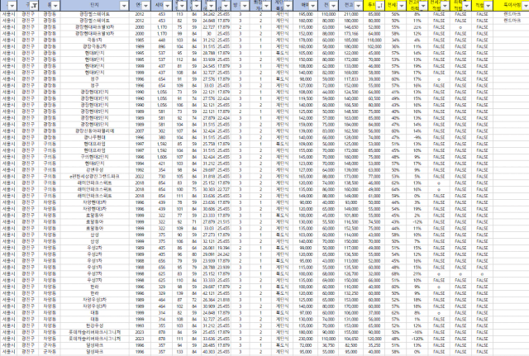Open the filtered 구 column filter button
This screenshot has height=356, width=529.
coord(35,6)
